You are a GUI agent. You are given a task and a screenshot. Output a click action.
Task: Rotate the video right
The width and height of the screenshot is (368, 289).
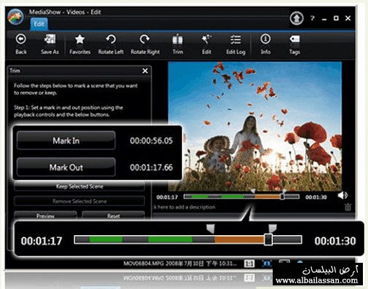tap(145, 44)
